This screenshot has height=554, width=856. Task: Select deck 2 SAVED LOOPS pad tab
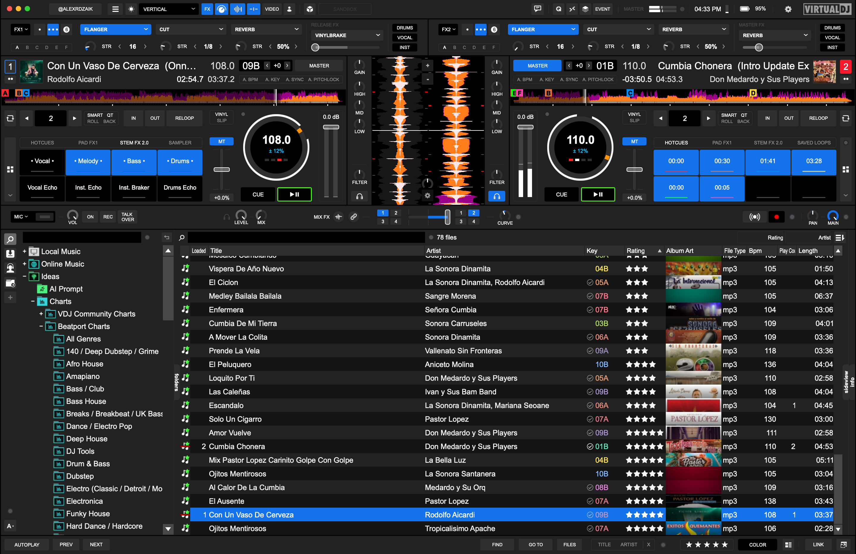point(813,142)
